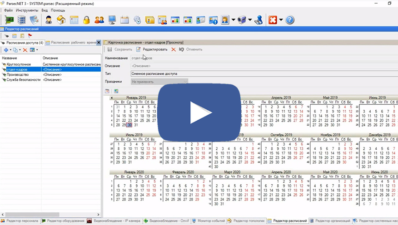This screenshot has height=225, width=398.
Task: Expand the dropdown arrow next to blue plus icon
Action: [10, 50]
